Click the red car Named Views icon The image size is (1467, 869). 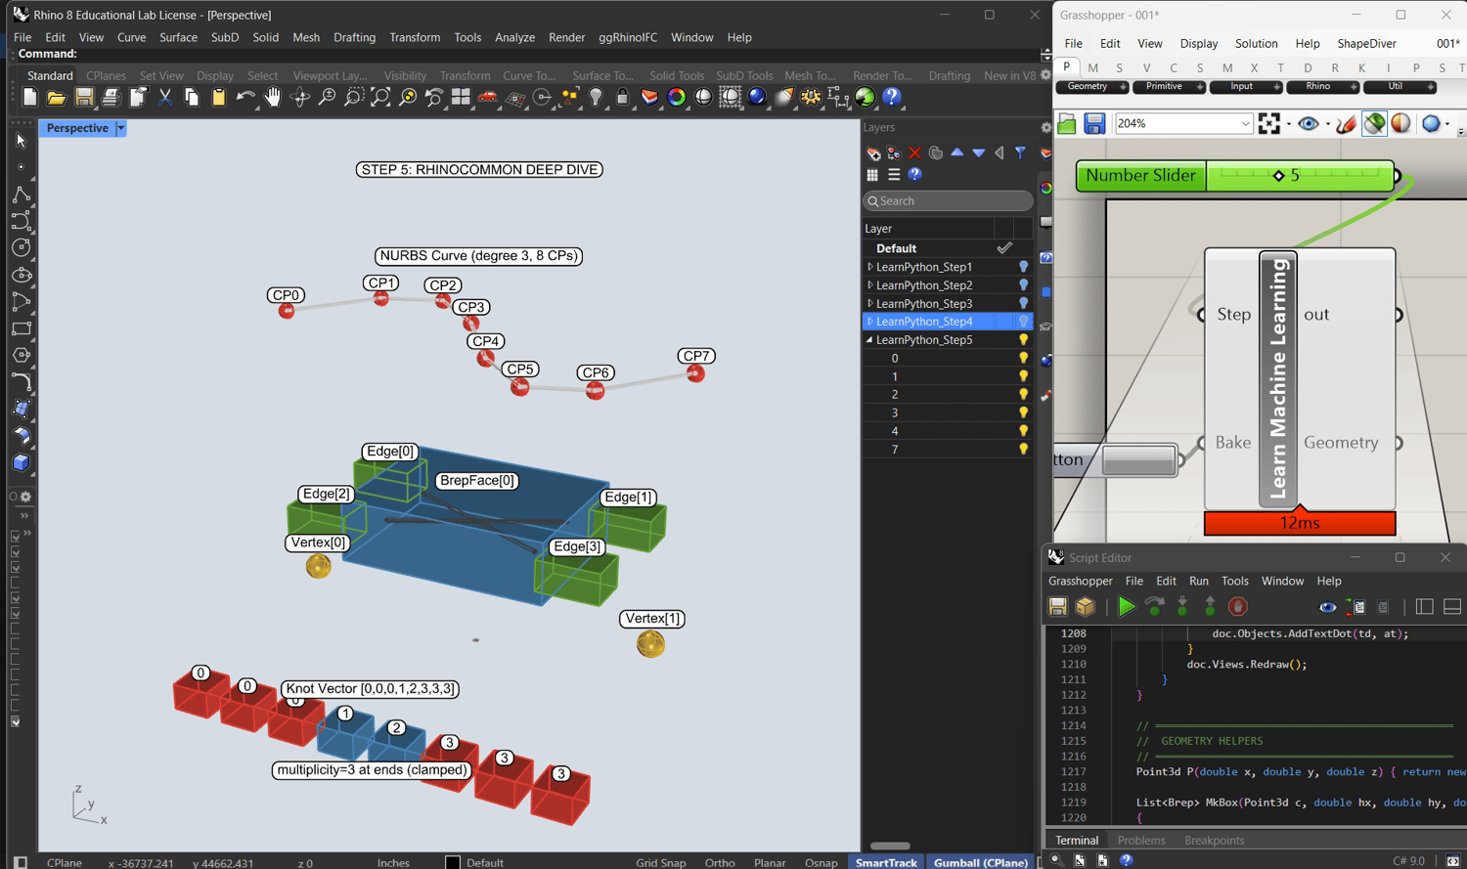pyautogui.click(x=487, y=97)
